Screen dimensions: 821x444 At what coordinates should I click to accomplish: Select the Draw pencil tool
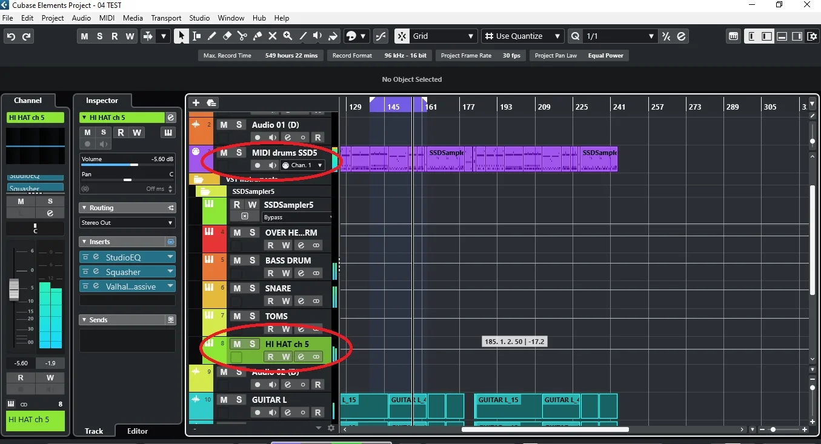click(211, 36)
